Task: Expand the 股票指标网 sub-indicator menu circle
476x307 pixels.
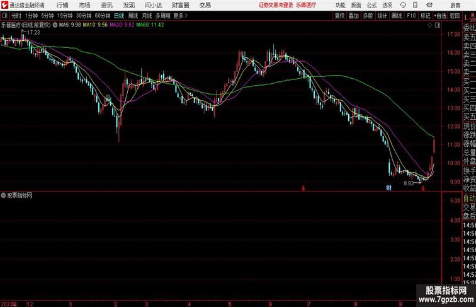Action: (3, 195)
